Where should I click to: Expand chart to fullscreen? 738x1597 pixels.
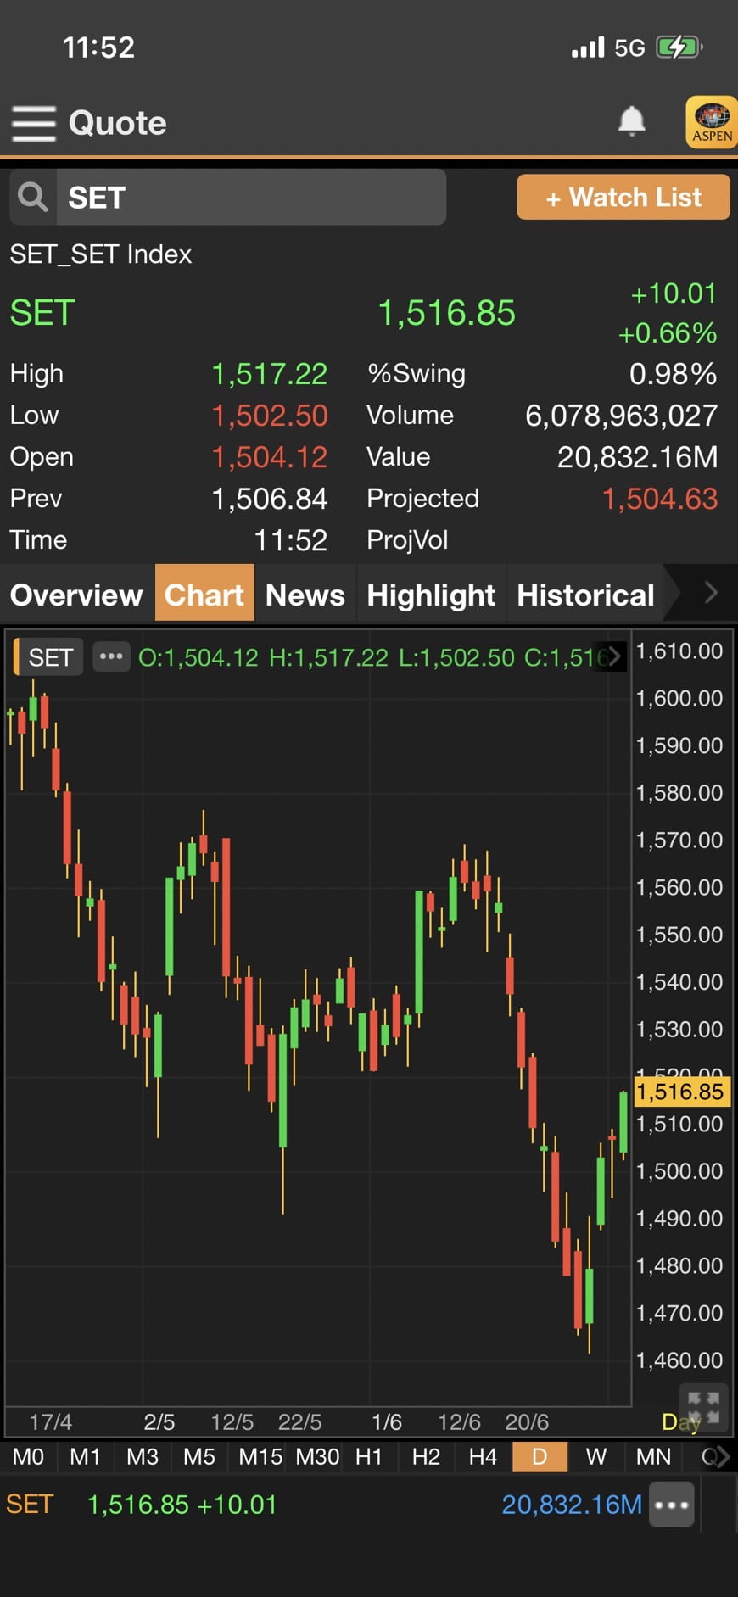[x=702, y=1407]
